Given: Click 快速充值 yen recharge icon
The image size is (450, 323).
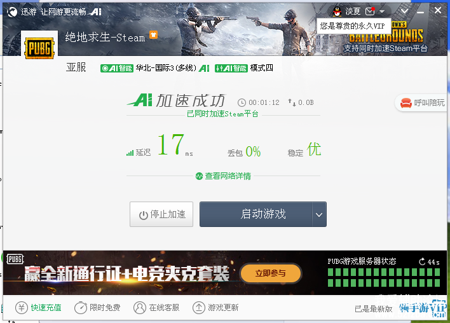Looking at the screenshot, I should click(22, 308).
